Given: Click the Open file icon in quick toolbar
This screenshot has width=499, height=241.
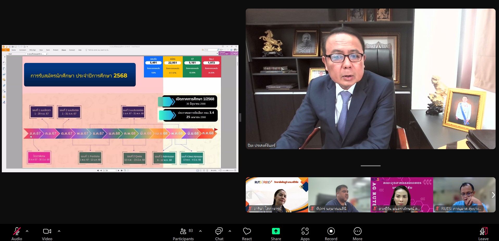Looking at the screenshot, I should pos(7,47).
